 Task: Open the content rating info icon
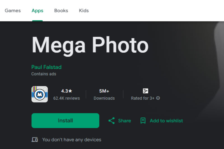(x=158, y=98)
